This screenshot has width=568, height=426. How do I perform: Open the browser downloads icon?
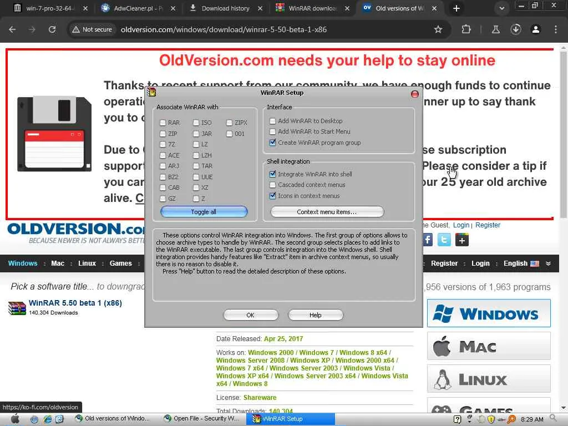coord(516,30)
